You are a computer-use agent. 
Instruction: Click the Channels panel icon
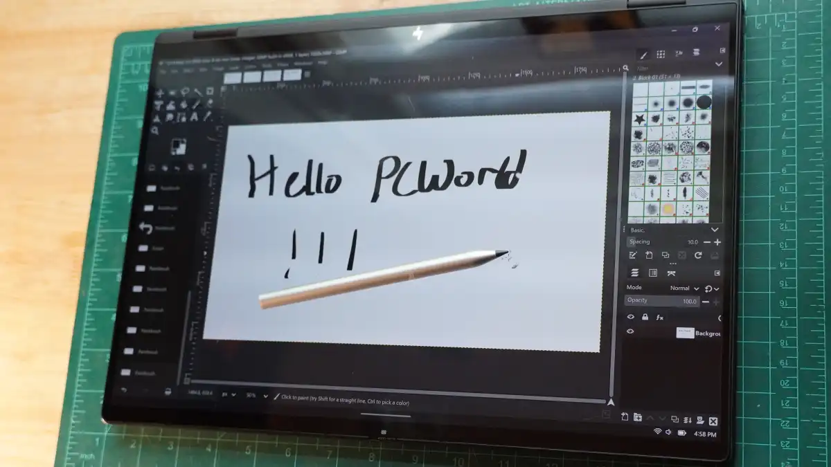[x=652, y=273]
